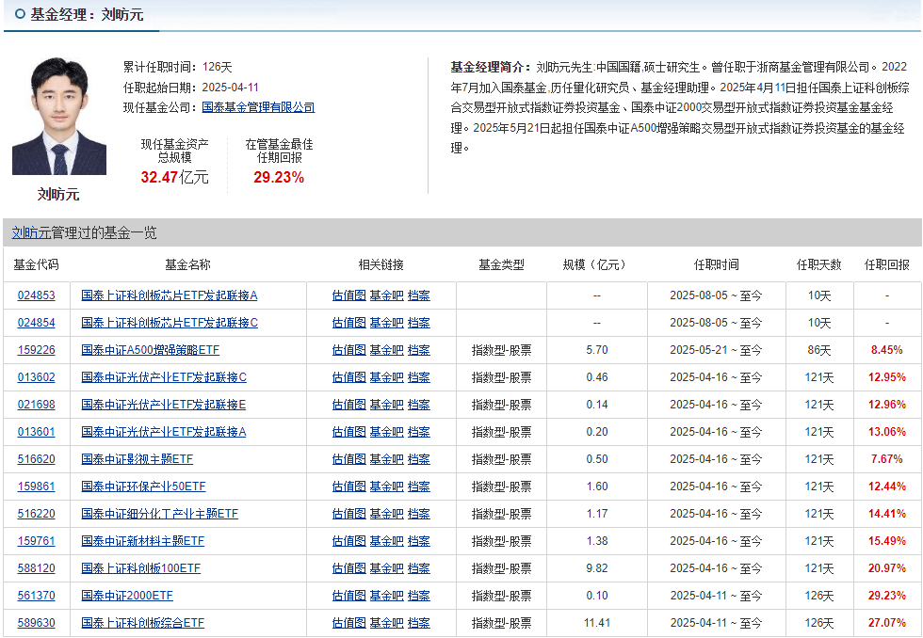
Task: Open 基金吧 for fund 021698
Action: 386,405
